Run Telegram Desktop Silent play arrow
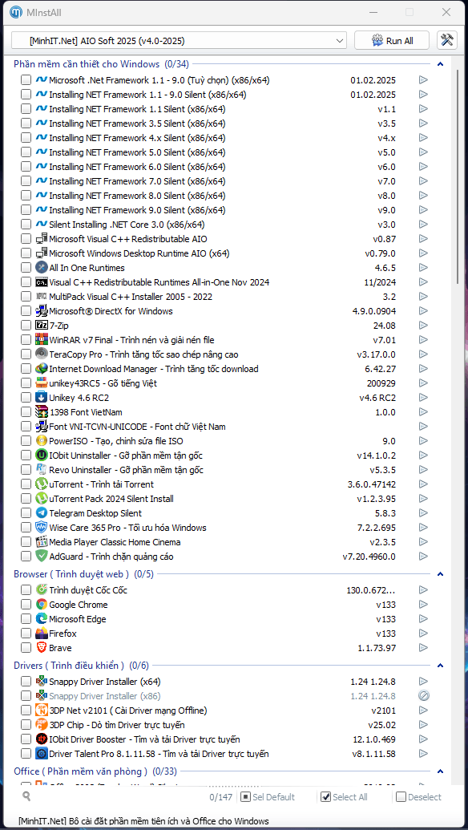The height and width of the screenshot is (830, 468). [423, 513]
